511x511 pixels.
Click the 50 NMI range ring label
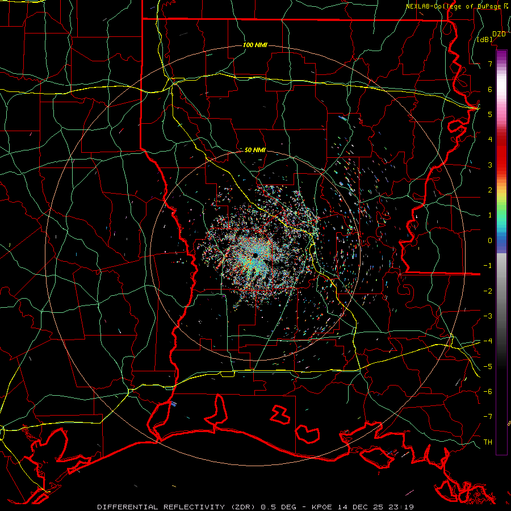click(x=255, y=150)
